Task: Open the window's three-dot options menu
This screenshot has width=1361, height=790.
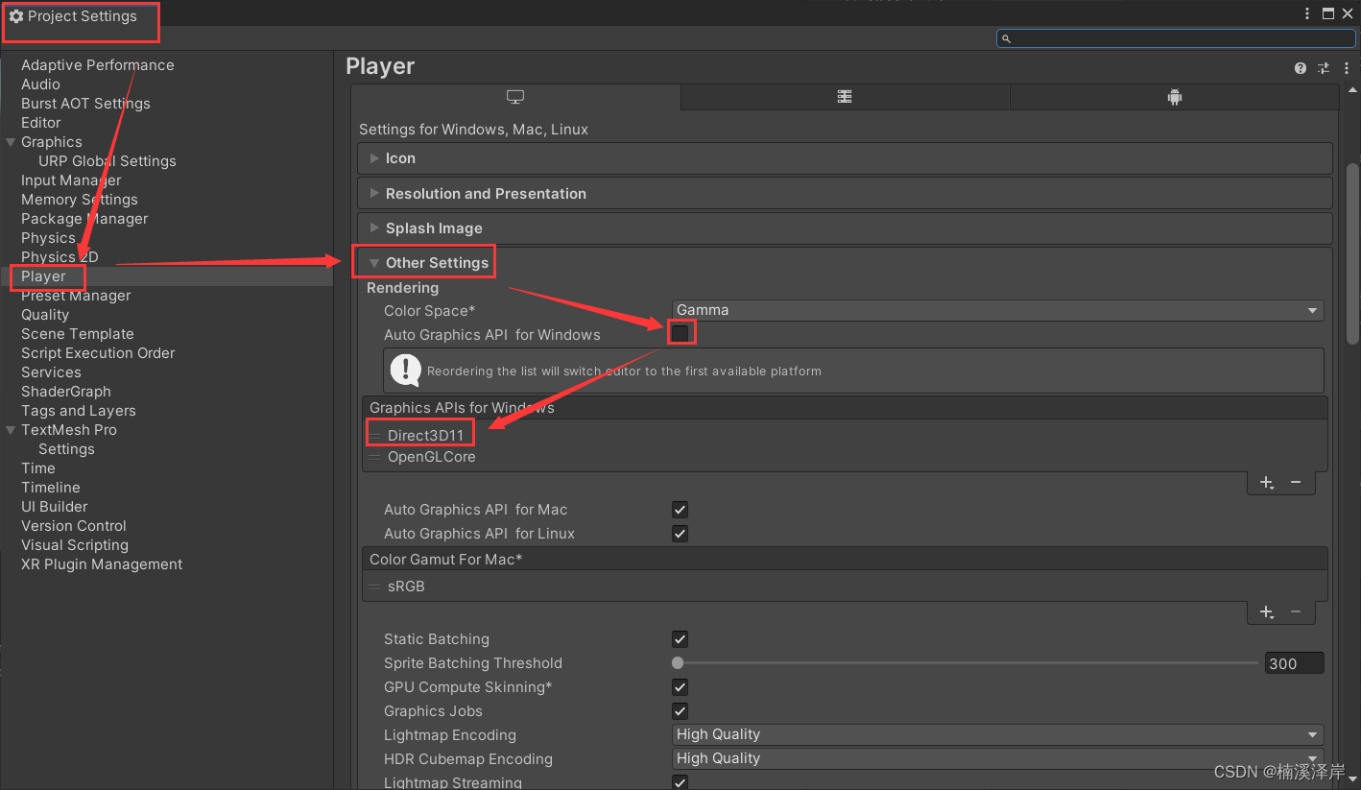Action: pyautogui.click(x=1307, y=13)
